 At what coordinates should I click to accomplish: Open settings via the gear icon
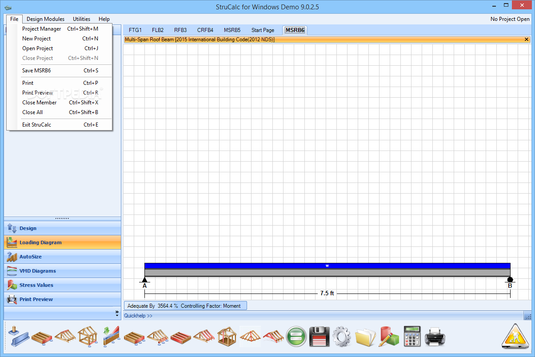[342, 337]
